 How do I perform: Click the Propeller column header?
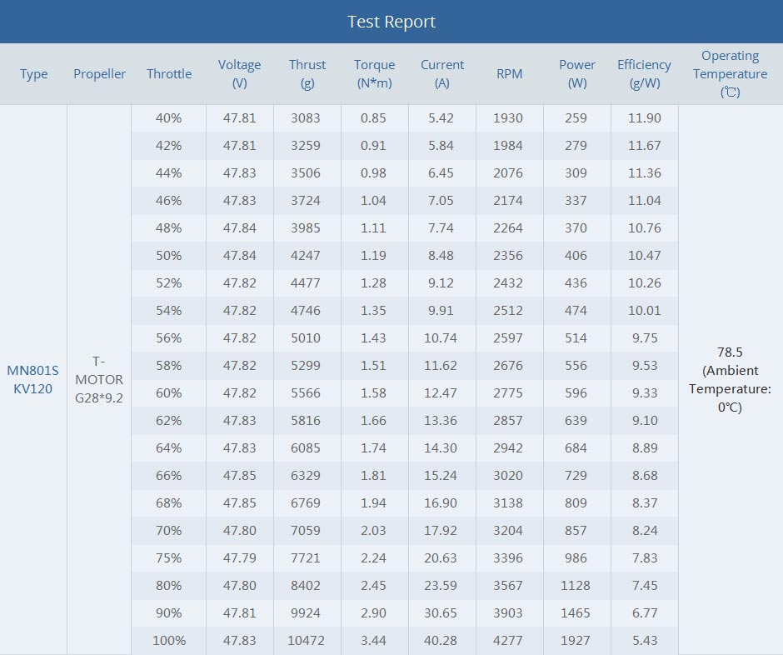point(99,74)
